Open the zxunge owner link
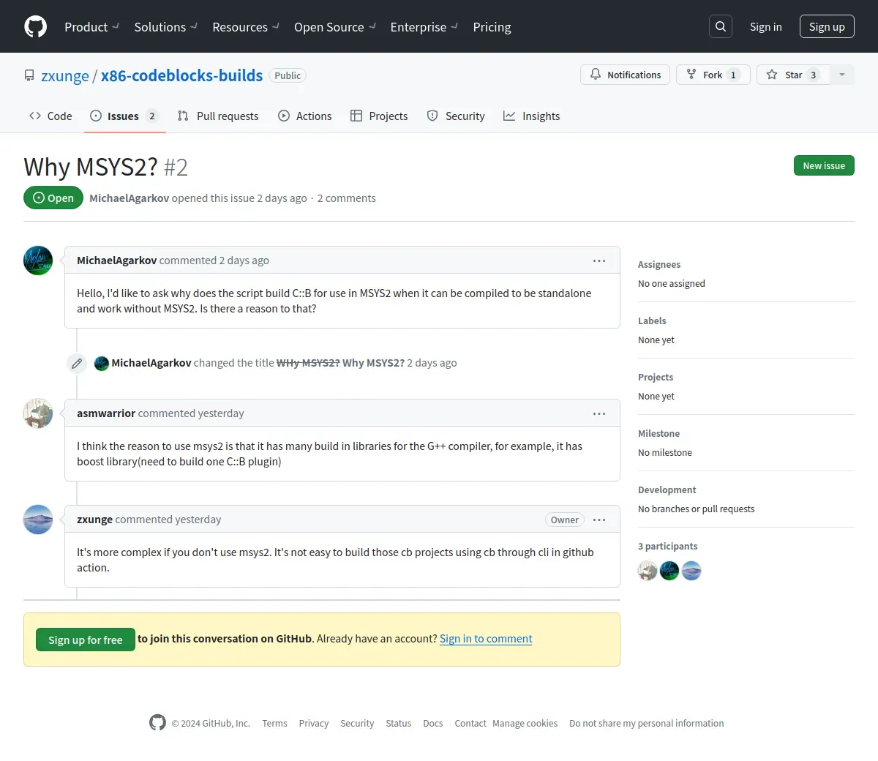 (x=65, y=75)
